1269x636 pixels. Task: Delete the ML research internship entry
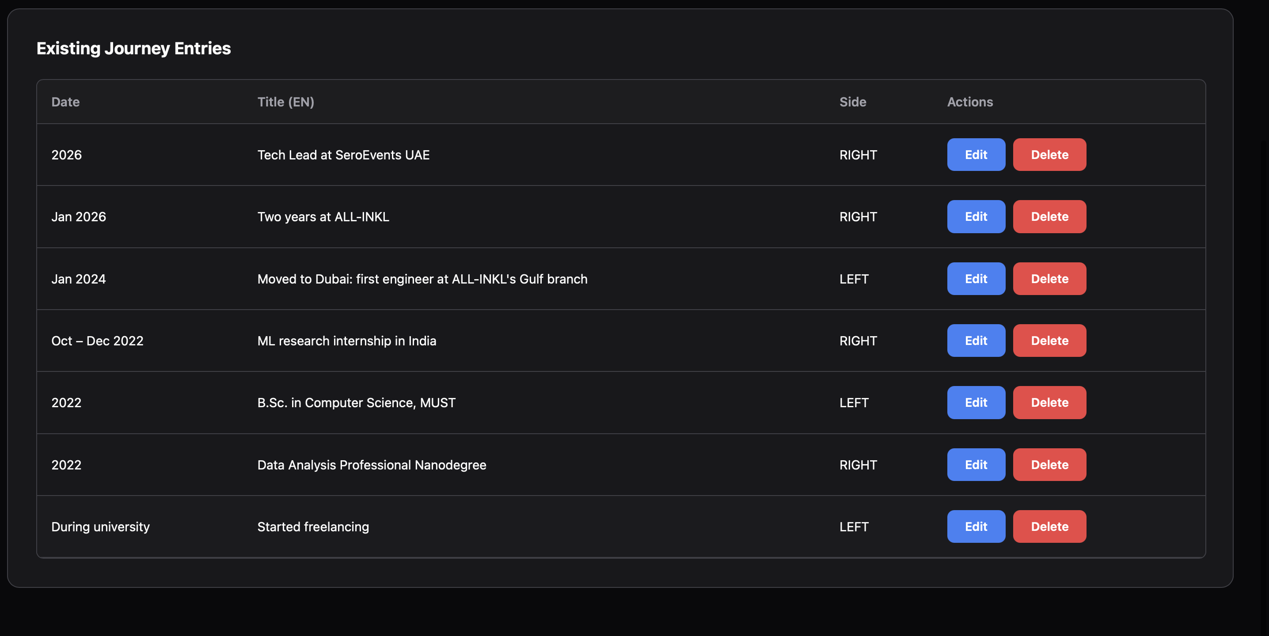coord(1049,341)
